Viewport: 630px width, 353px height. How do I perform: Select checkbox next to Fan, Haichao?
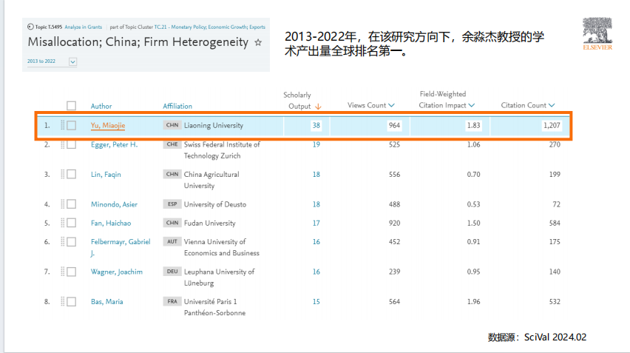click(x=72, y=223)
